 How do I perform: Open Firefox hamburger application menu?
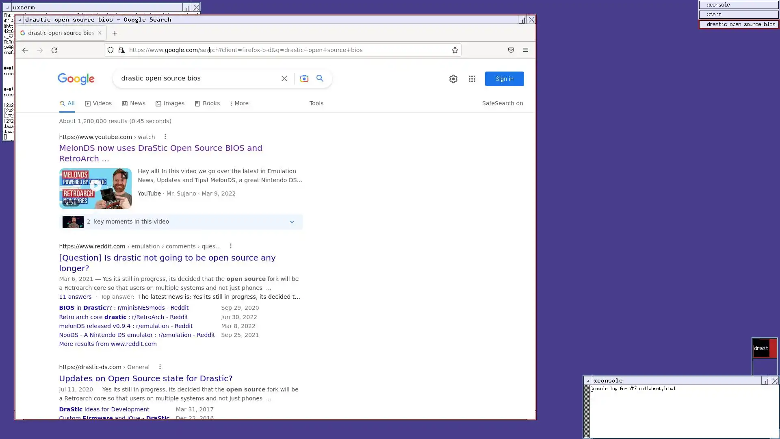coord(526,50)
